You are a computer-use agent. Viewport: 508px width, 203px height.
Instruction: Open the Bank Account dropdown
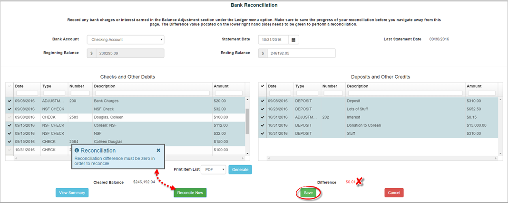point(126,40)
